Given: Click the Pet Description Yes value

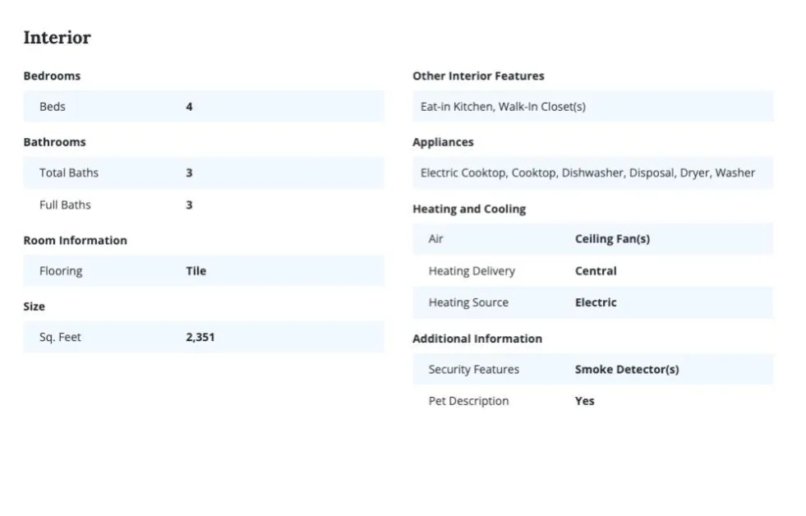Looking at the screenshot, I should pyautogui.click(x=584, y=402).
